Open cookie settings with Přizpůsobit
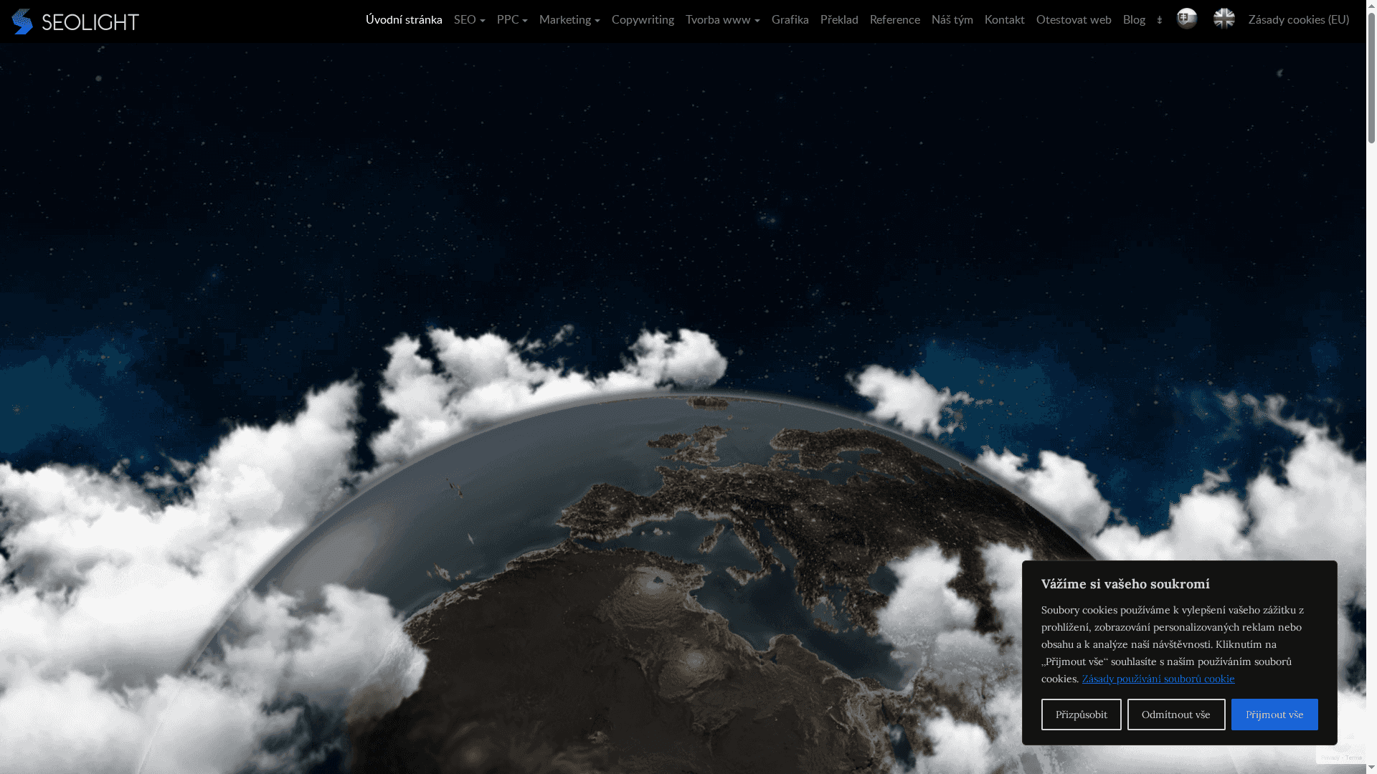The image size is (1377, 774). point(1081,714)
